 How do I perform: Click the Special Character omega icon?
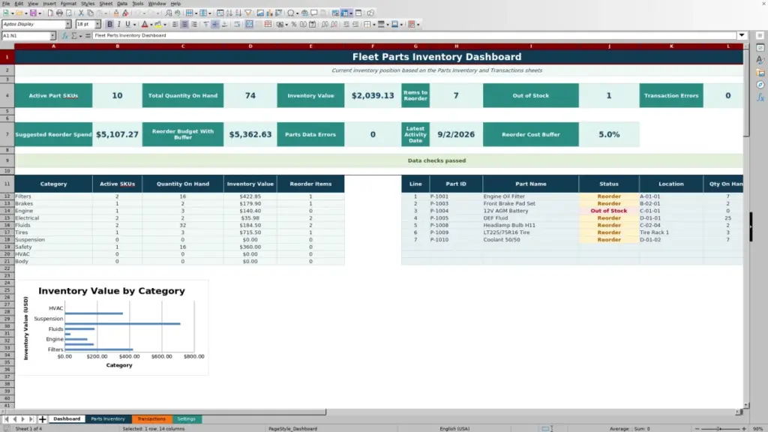[x=290, y=13]
